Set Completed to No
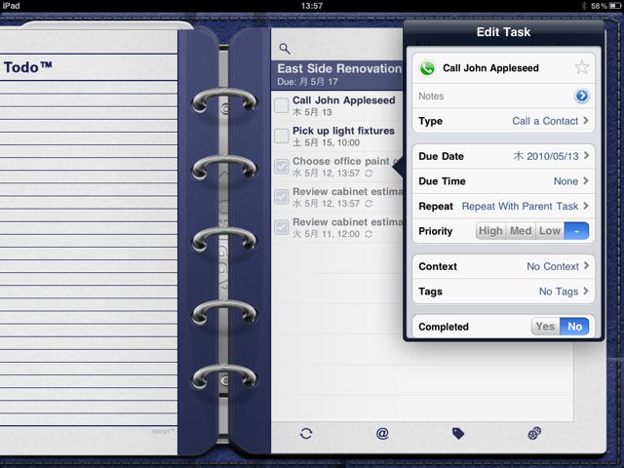This screenshot has width=624, height=468. 574,327
